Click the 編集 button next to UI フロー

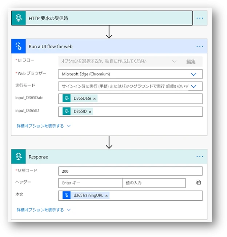coord(191,62)
